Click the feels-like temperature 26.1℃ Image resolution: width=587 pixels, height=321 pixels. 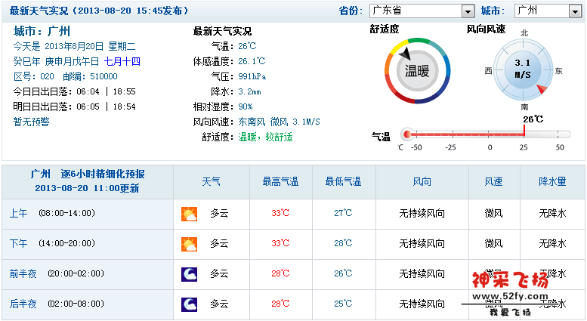252,61
